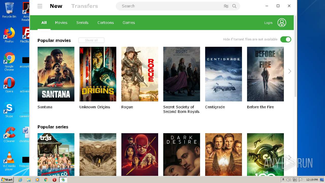Open File Explorer taskbar icon
This screenshot has height=183, width=325.
click(29, 180)
